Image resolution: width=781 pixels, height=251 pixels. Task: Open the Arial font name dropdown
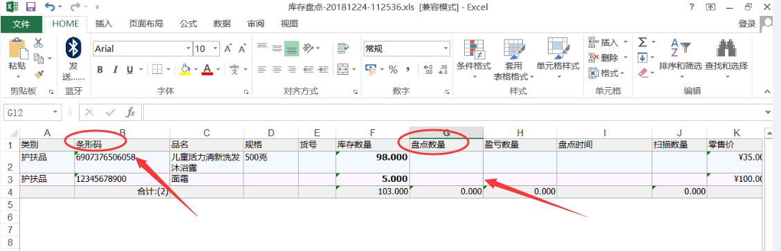(188, 49)
